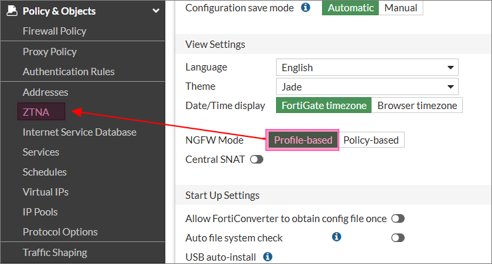This screenshot has width=492, height=264.
Task: Click the USB auto-install label
Action: [221, 257]
